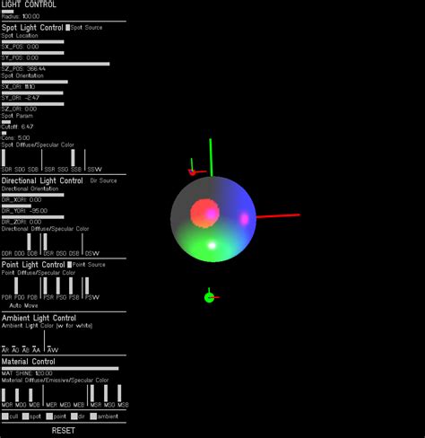Click the PSR vertical color slider
425x438 pixels.
(x=45, y=285)
